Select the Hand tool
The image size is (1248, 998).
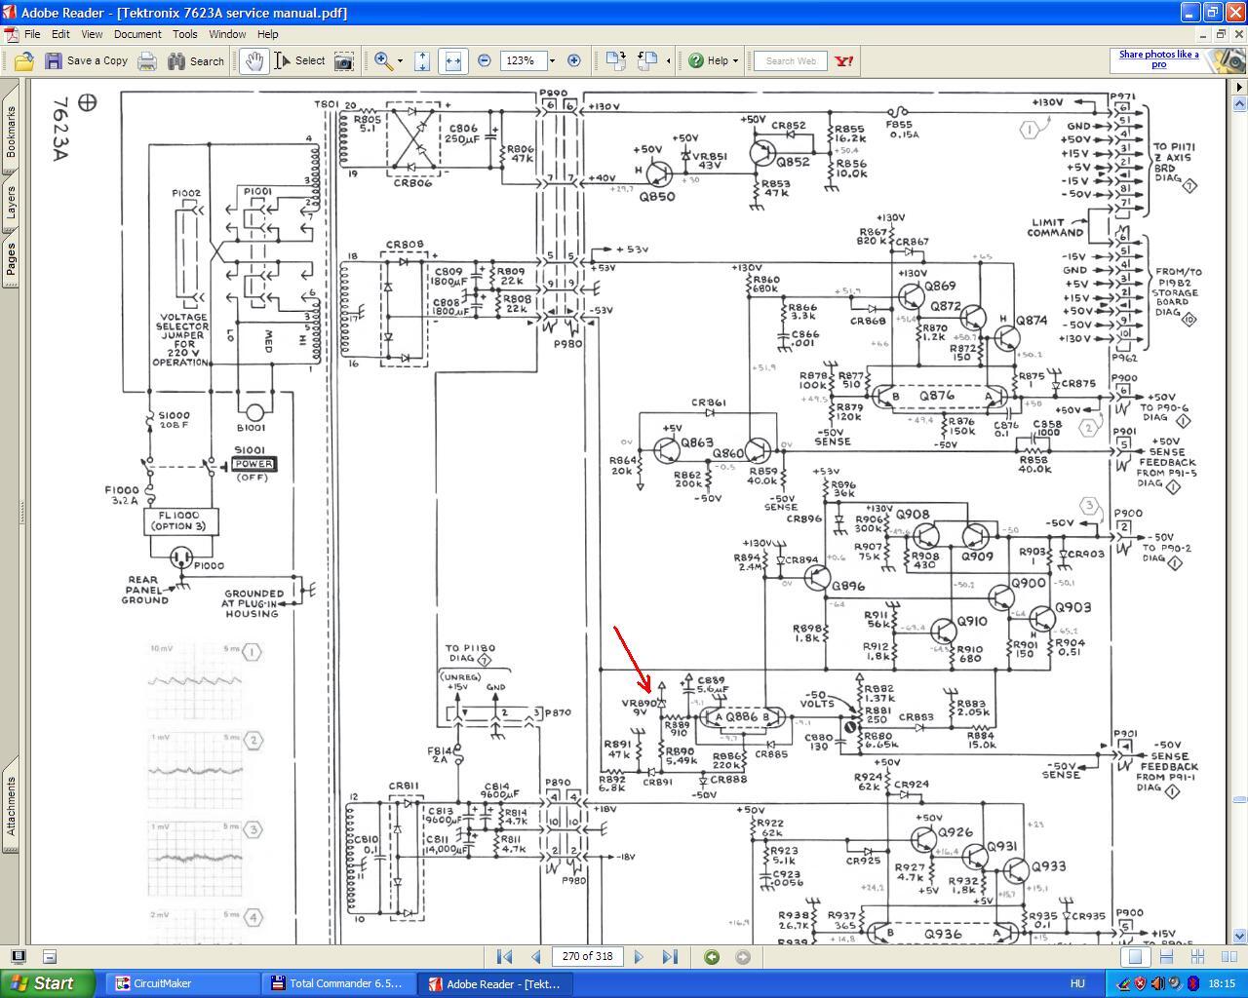point(253,60)
